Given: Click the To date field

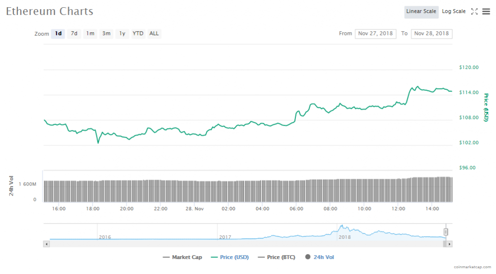Looking at the screenshot, I should [x=431, y=34].
